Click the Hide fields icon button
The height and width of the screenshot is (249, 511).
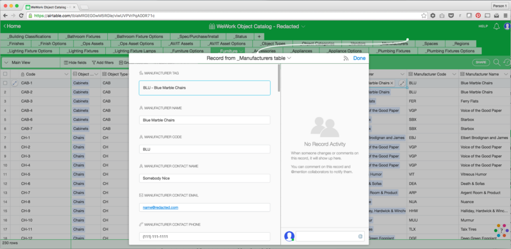[75, 62]
